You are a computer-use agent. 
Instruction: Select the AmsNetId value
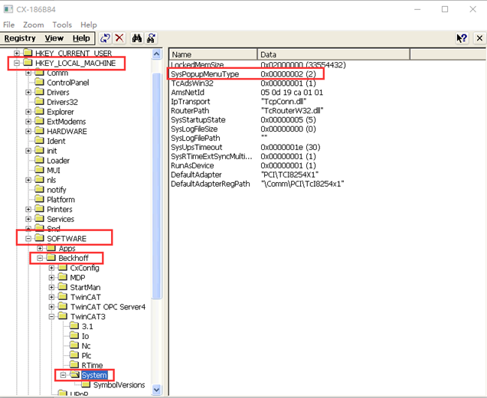(x=188, y=92)
